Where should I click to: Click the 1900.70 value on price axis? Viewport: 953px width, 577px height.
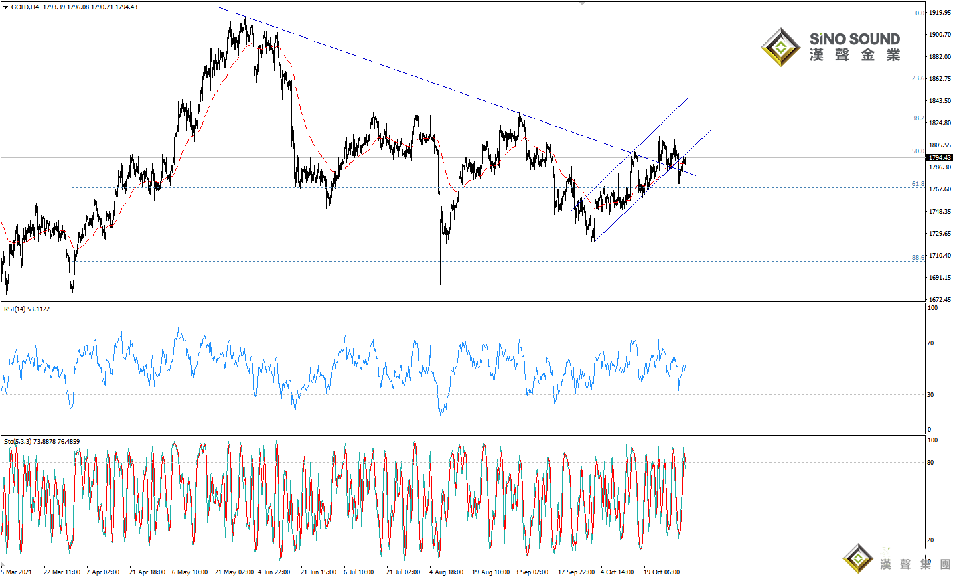(940, 34)
